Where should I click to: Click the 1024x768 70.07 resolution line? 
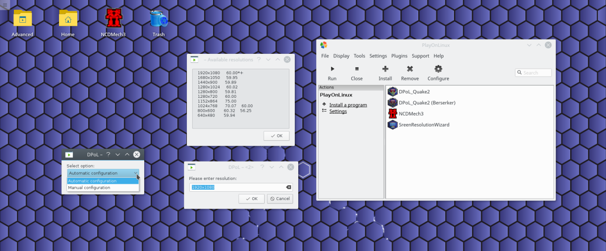click(x=225, y=106)
